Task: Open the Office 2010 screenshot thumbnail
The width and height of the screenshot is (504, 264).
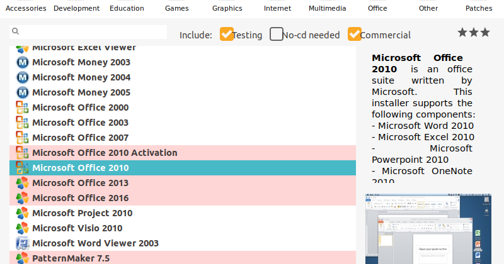Action: pyautogui.click(x=428, y=229)
